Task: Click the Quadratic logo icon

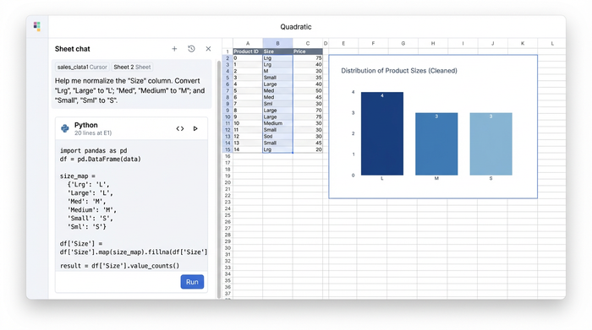Action: tap(36, 26)
